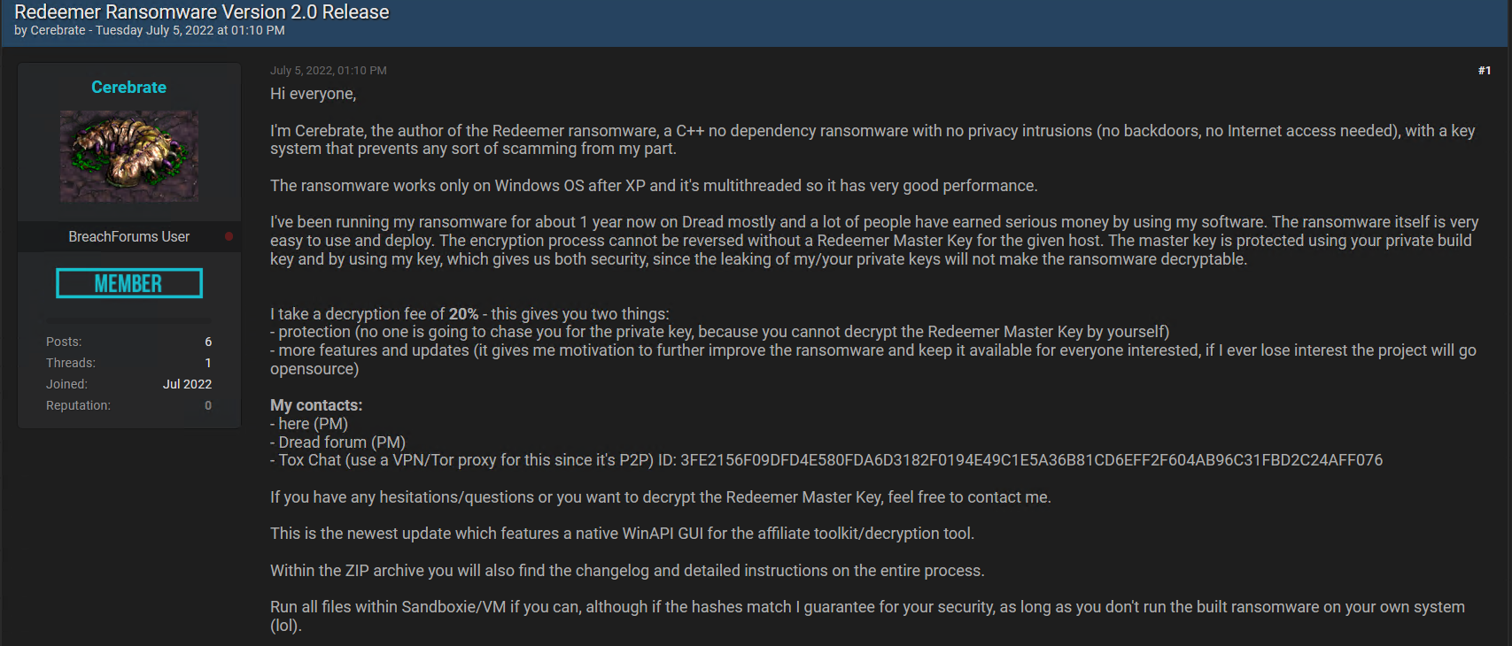Click the Cerebrate creature avatar image

point(129,156)
